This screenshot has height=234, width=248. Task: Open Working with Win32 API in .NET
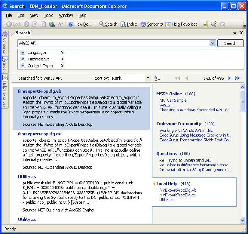[187, 130]
